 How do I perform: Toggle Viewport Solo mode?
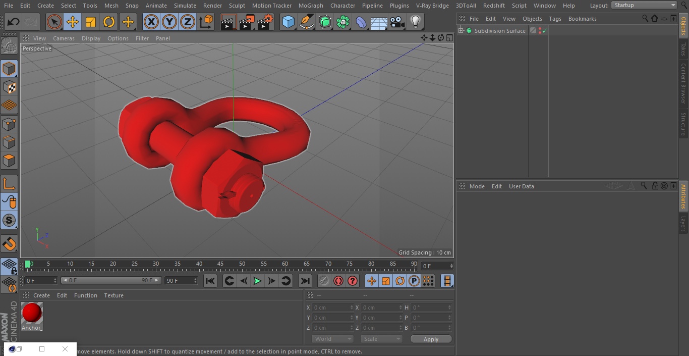pyautogui.click(x=9, y=220)
